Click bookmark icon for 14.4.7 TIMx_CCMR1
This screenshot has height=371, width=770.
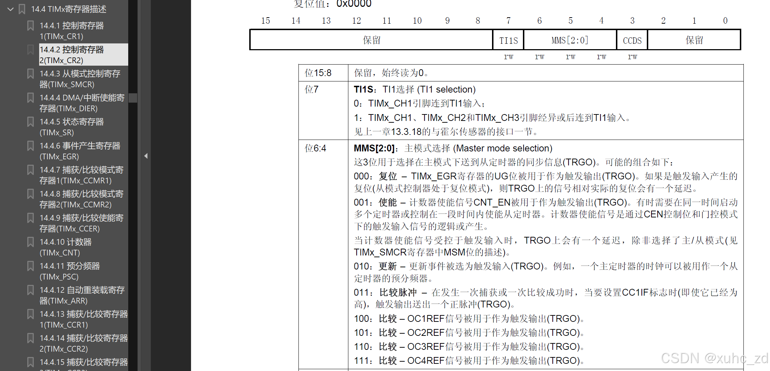coord(31,170)
